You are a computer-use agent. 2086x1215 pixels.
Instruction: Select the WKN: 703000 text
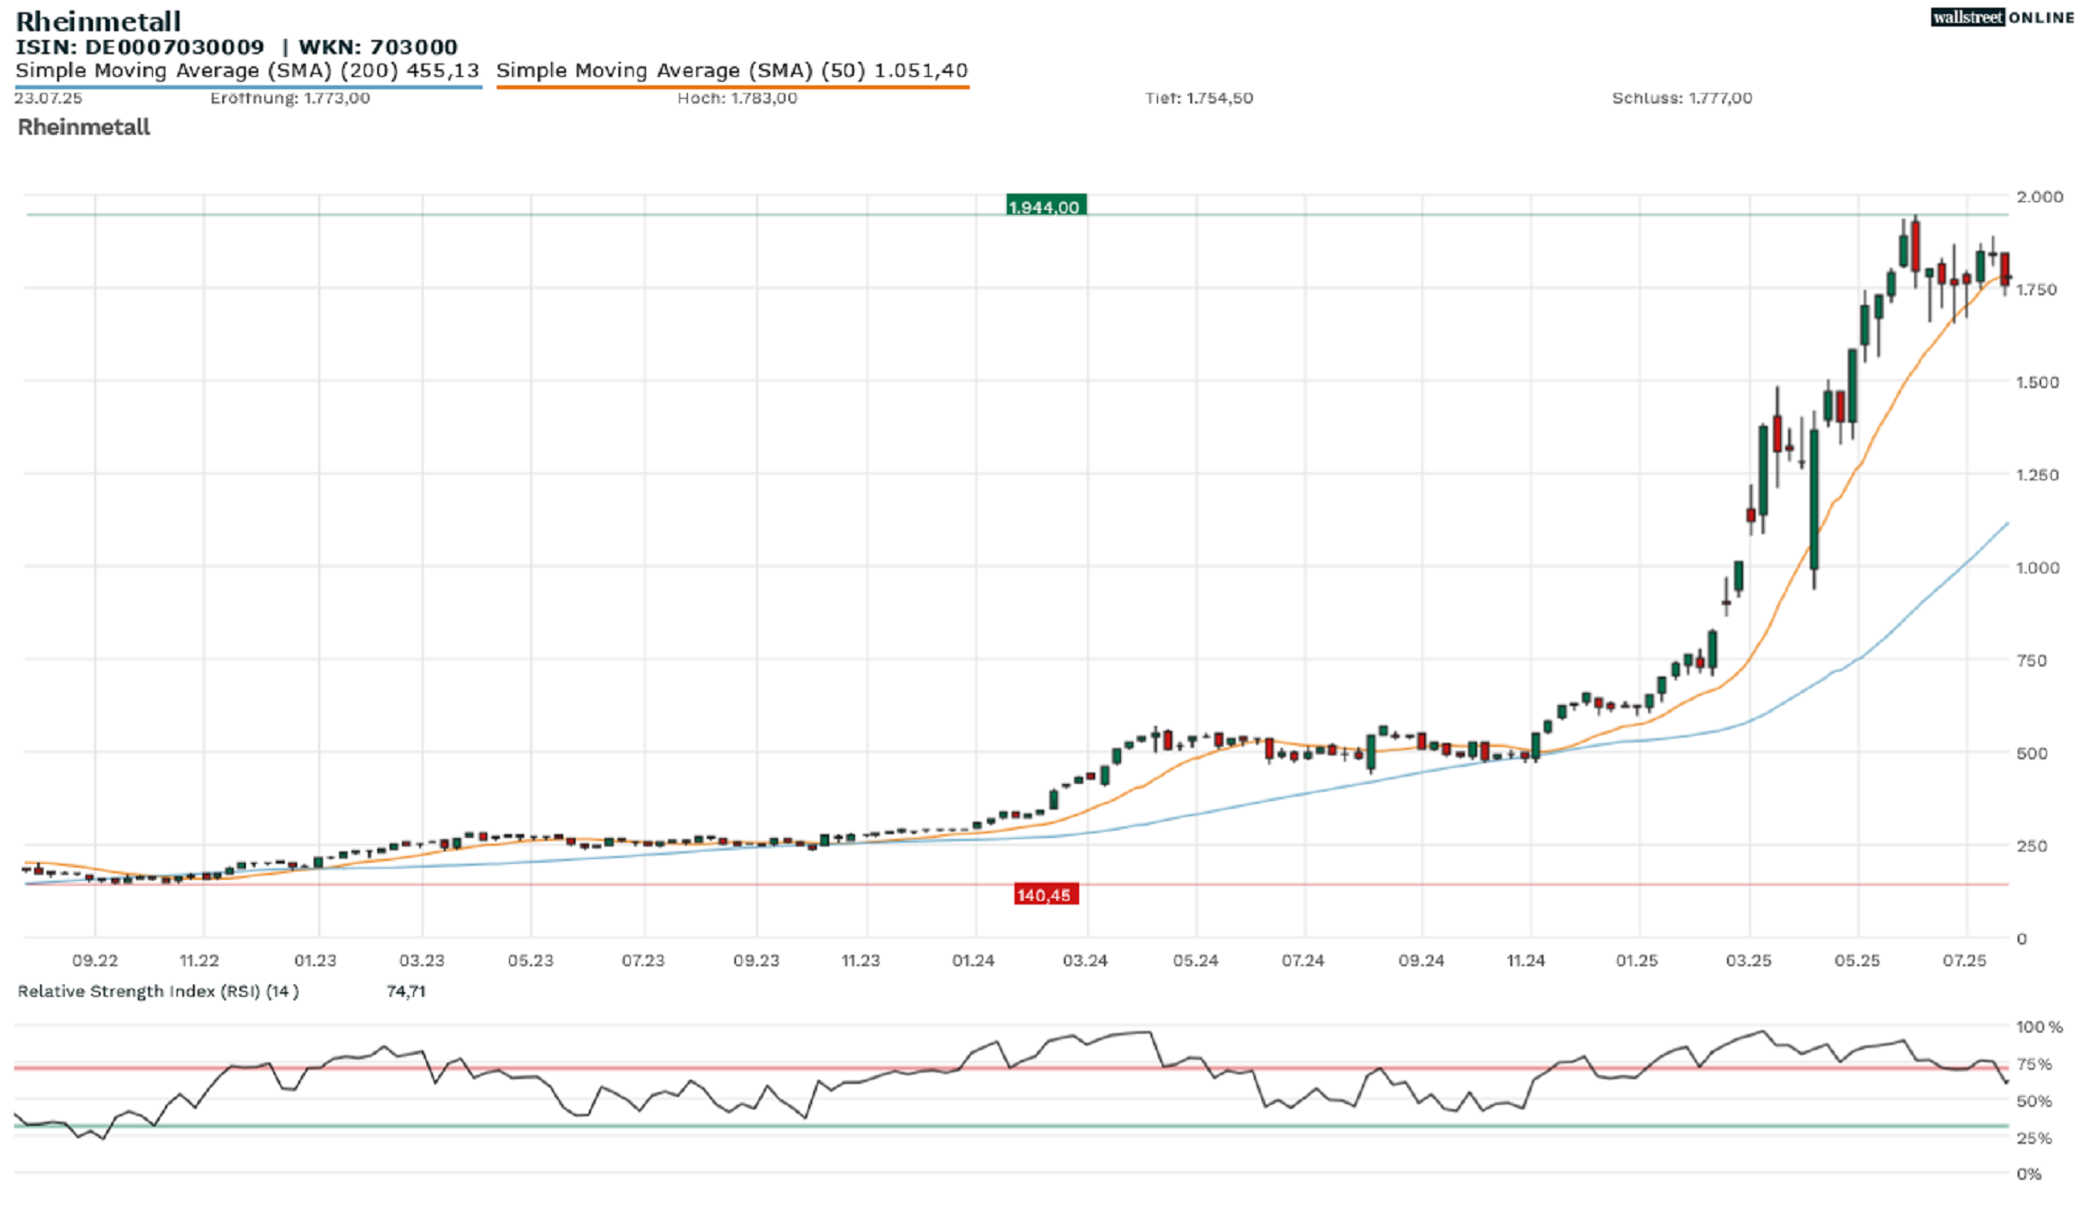[x=378, y=47]
